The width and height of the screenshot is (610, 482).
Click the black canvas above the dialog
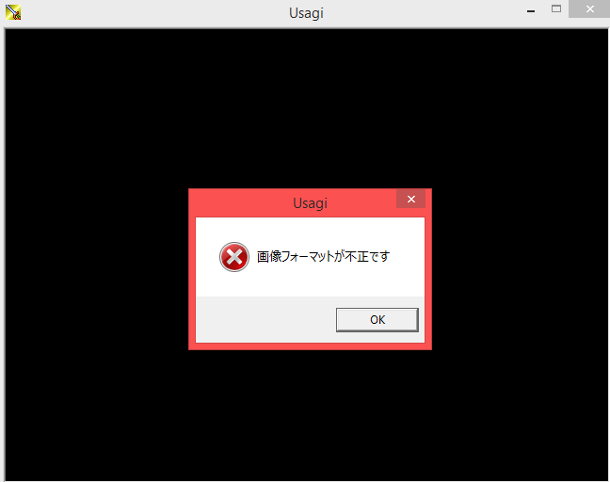tap(306, 109)
